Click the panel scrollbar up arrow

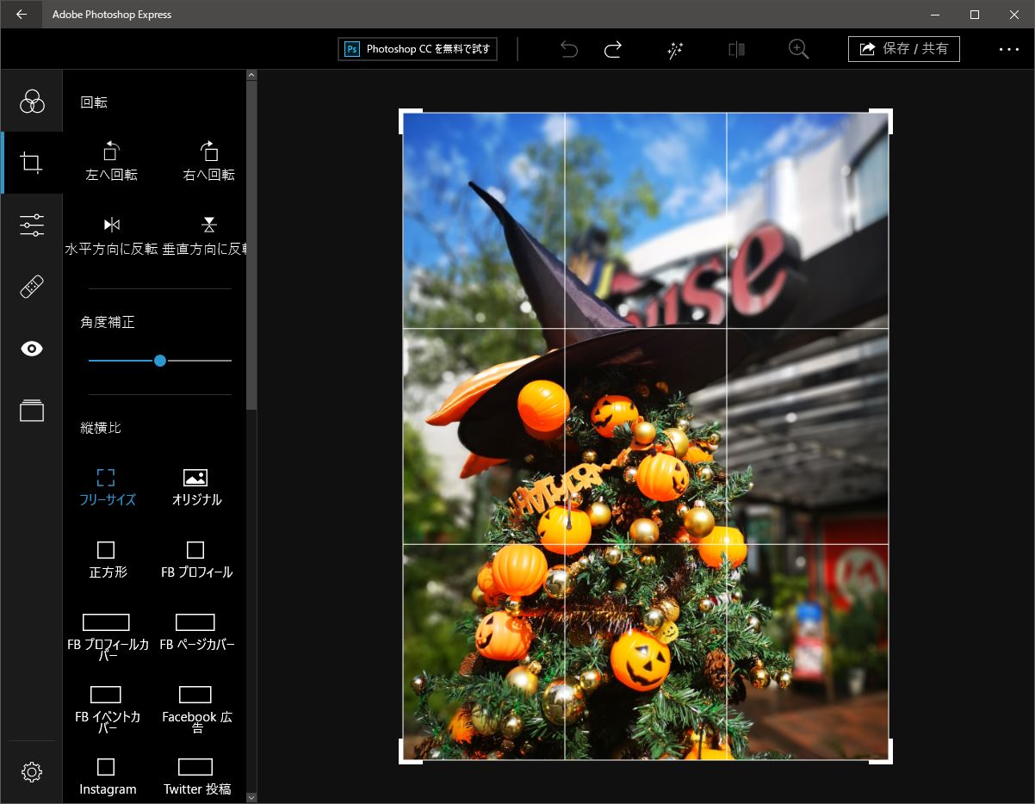coord(251,75)
